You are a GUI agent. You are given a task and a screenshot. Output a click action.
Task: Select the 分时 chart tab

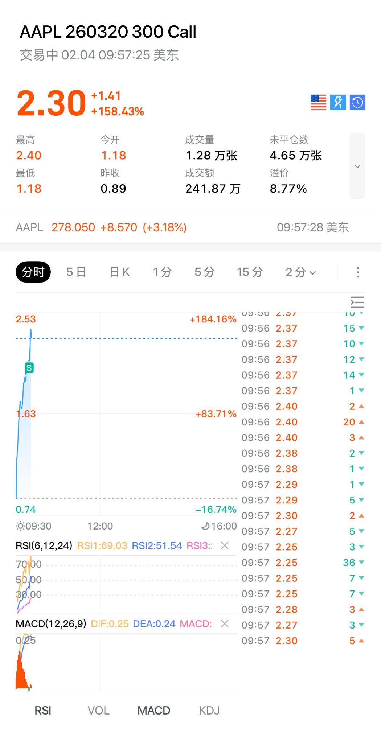pyautogui.click(x=33, y=272)
